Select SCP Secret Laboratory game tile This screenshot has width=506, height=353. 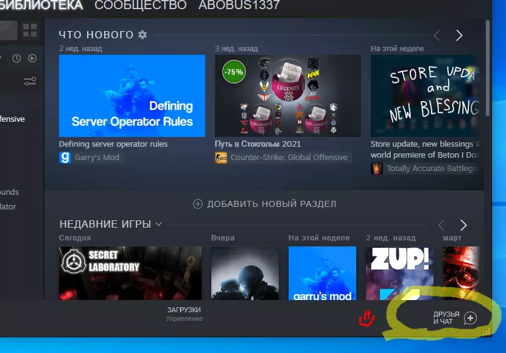(x=130, y=273)
